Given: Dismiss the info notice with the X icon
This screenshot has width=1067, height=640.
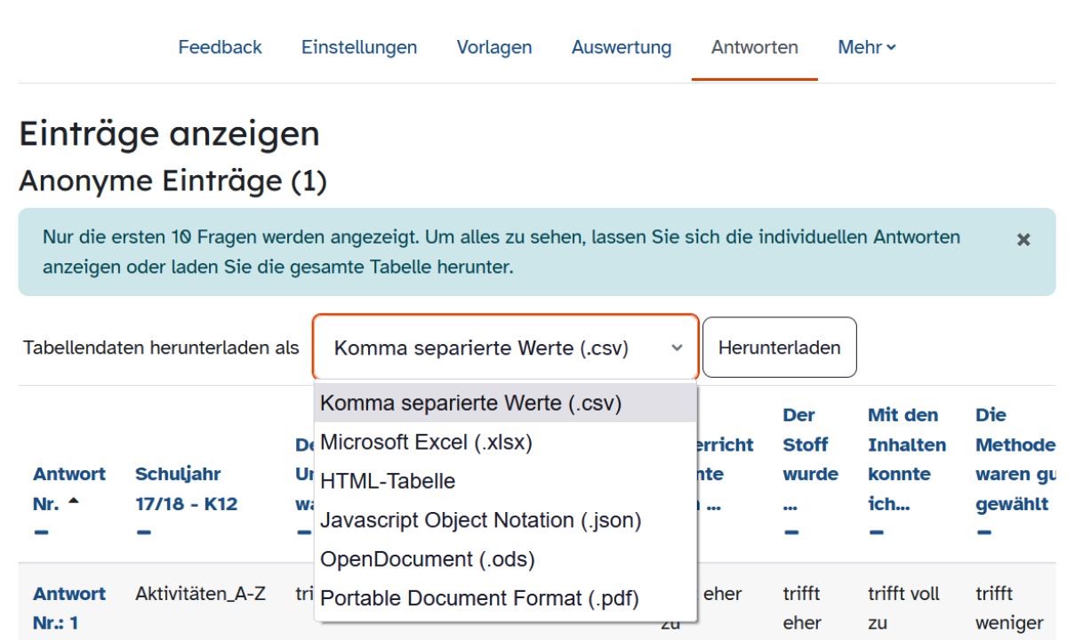Looking at the screenshot, I should coord(1023,240).
